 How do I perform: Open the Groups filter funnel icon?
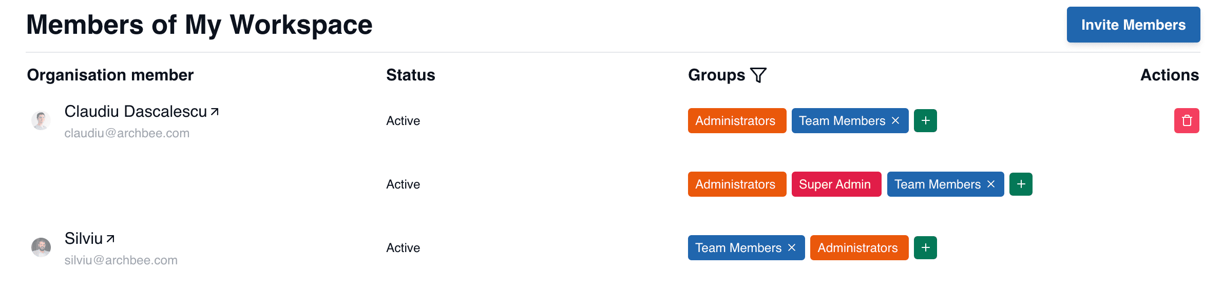pos(758,75)
